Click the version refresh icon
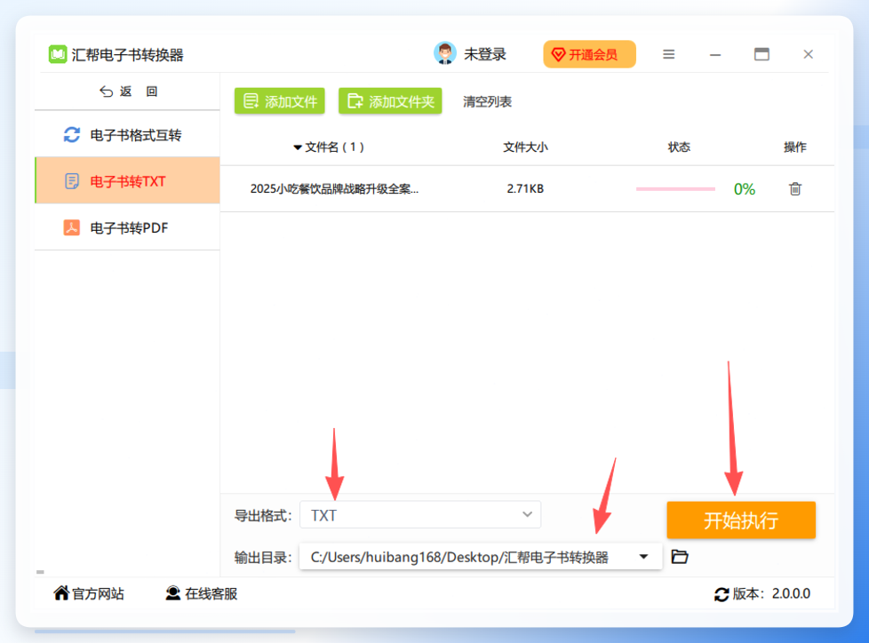 [722, 594]
